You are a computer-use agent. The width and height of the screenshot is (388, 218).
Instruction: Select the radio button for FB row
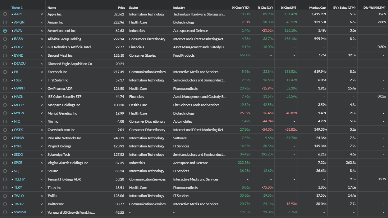pyautogui.click(x=5, y=72)
